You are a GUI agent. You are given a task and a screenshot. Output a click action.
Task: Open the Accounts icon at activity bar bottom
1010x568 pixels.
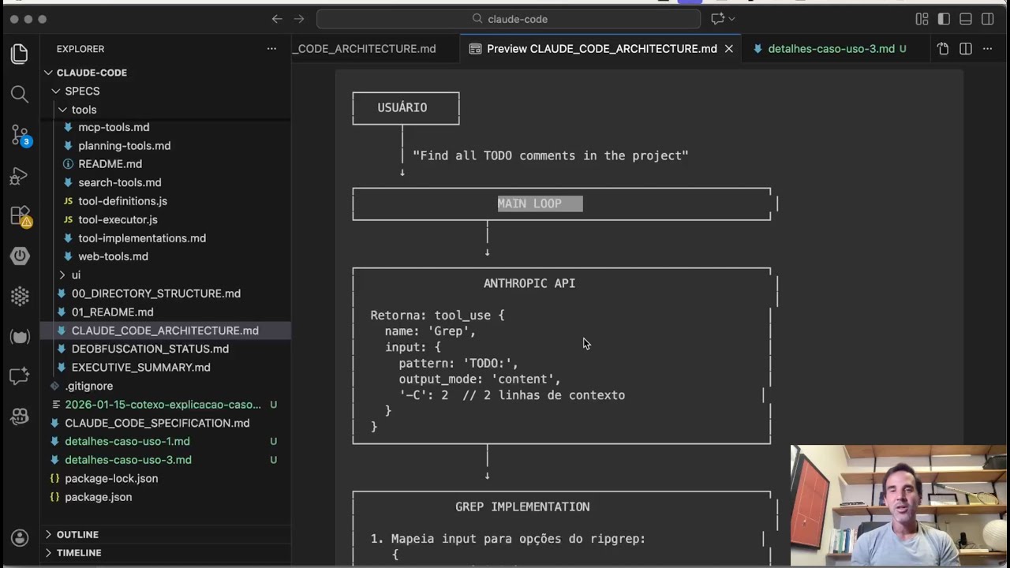pos(20,538)
